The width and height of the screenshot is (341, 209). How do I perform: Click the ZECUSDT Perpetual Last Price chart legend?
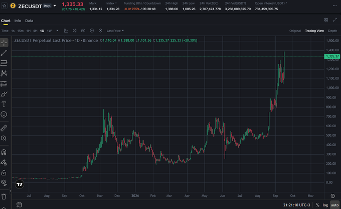(x=56, y=40)
